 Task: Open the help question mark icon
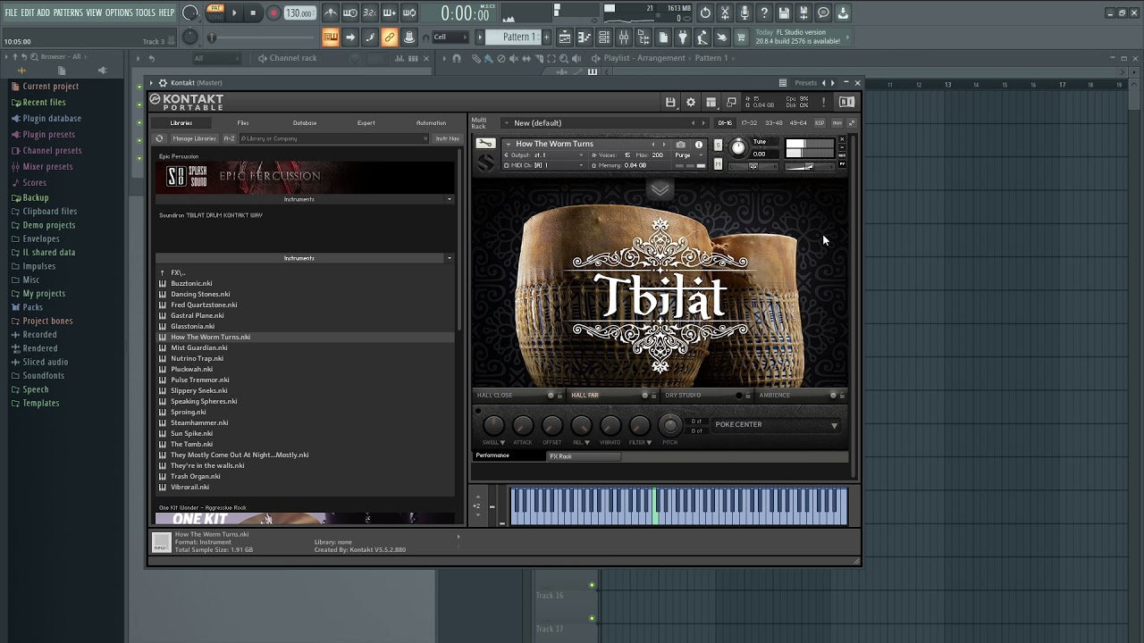tap(764, 13)
